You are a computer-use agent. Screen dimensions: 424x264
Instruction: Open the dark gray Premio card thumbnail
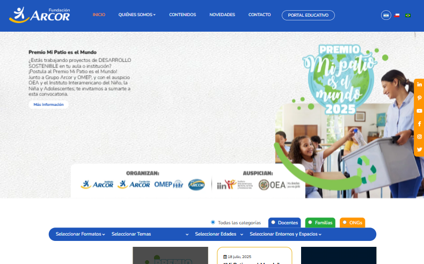click(170, 255)
